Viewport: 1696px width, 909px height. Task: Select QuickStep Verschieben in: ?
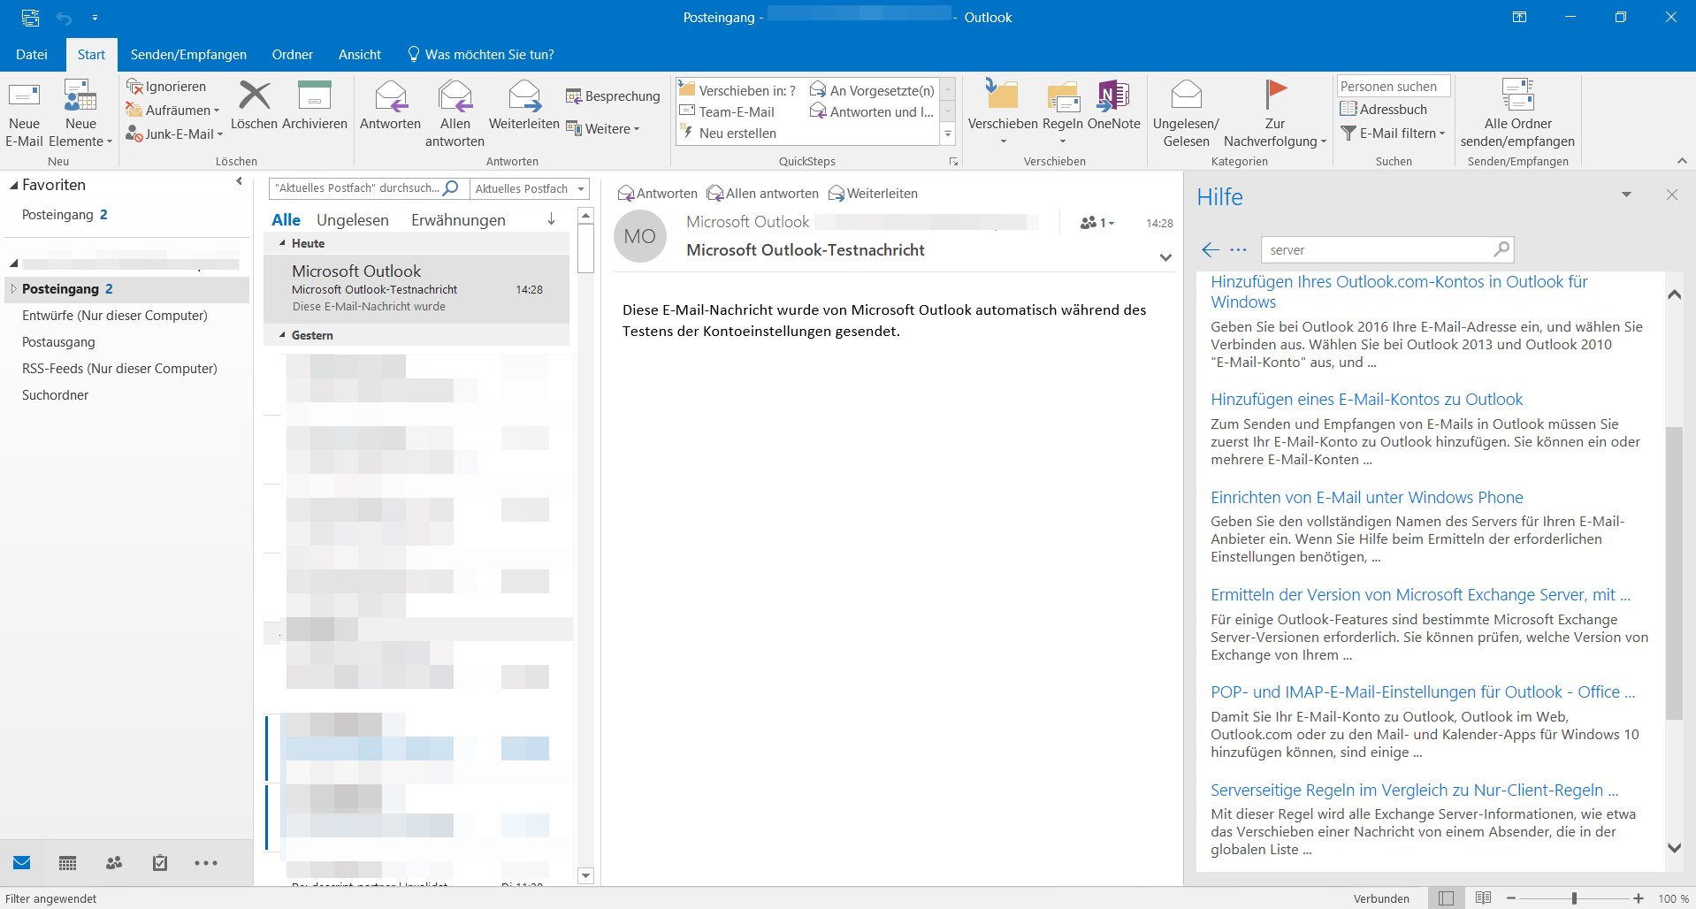tap(737, 90)
